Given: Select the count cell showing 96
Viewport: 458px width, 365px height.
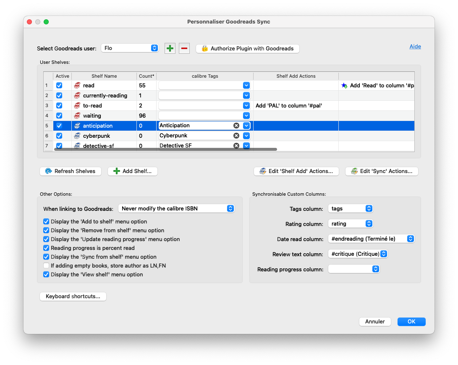Looking at the screenshot, I should 147,116.
